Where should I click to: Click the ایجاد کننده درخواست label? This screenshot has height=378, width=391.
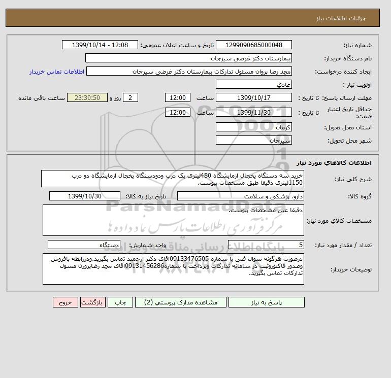(x=343, y=72)
